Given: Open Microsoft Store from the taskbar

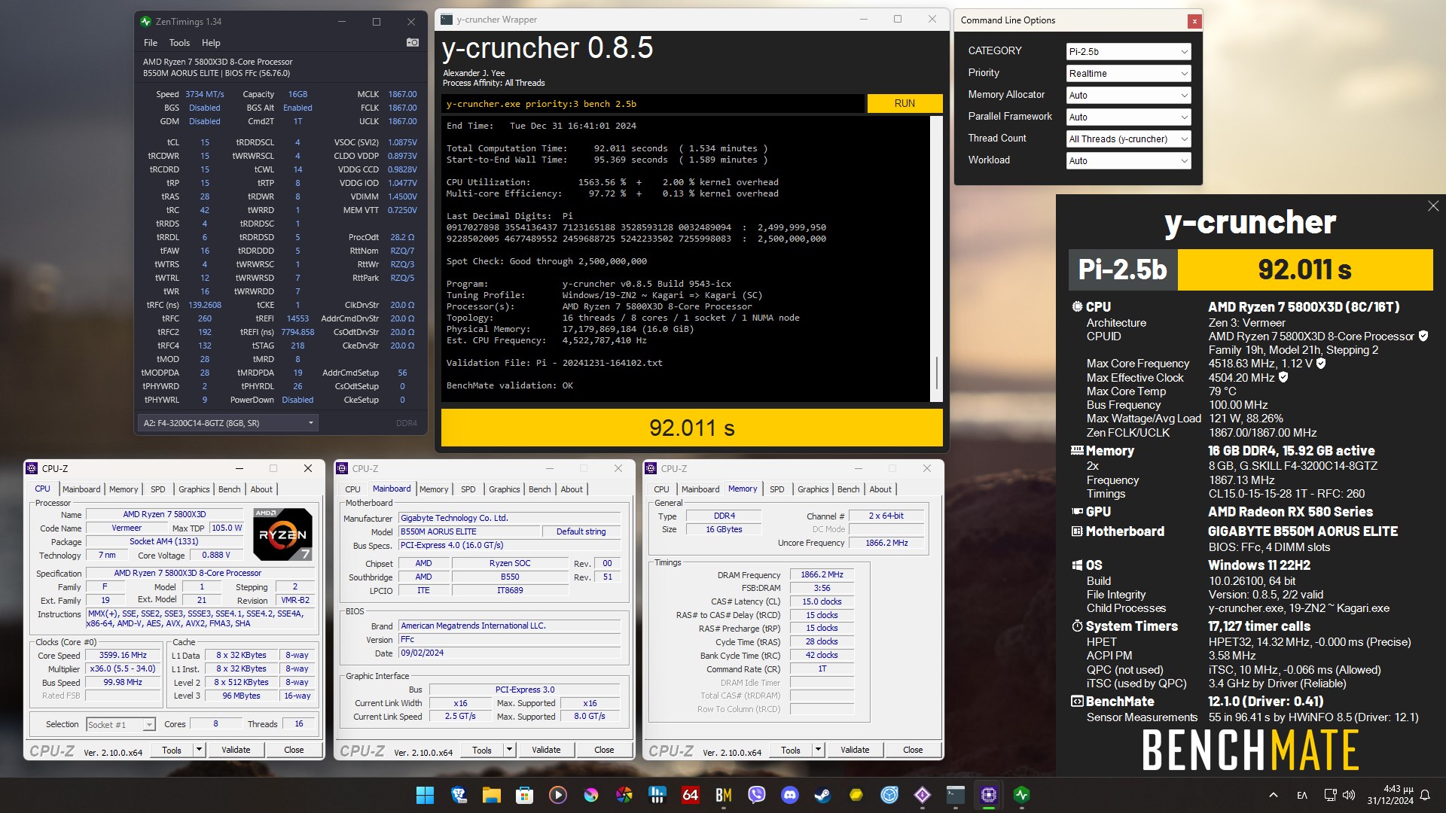Looking at the screenshot, I should [x=524, y=795].
